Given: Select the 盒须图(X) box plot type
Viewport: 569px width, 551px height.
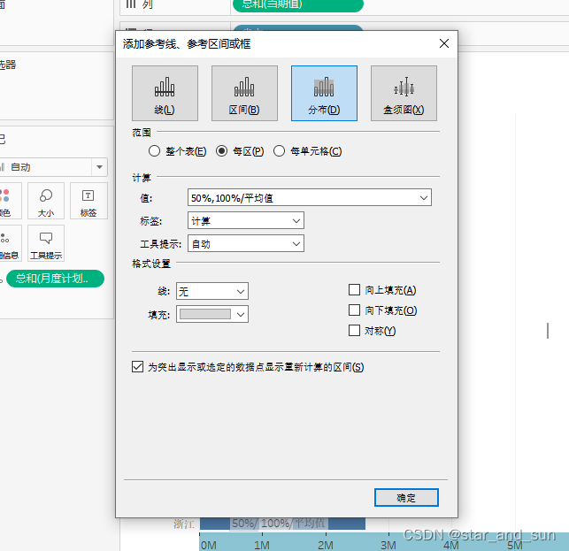Looking at the screenshot, I should [x=404, y=93].
